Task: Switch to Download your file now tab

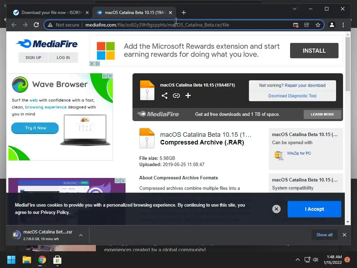Action: point(51,13)
